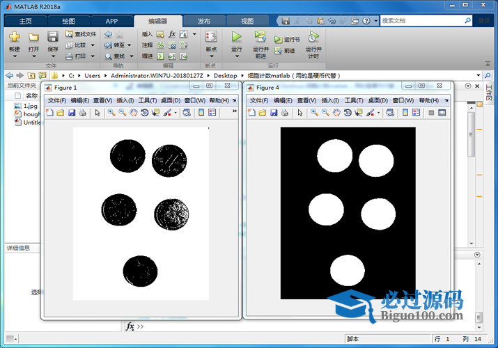
Task: Click the Run and Time (运行并计时) icon
Action: pos(313,38)
